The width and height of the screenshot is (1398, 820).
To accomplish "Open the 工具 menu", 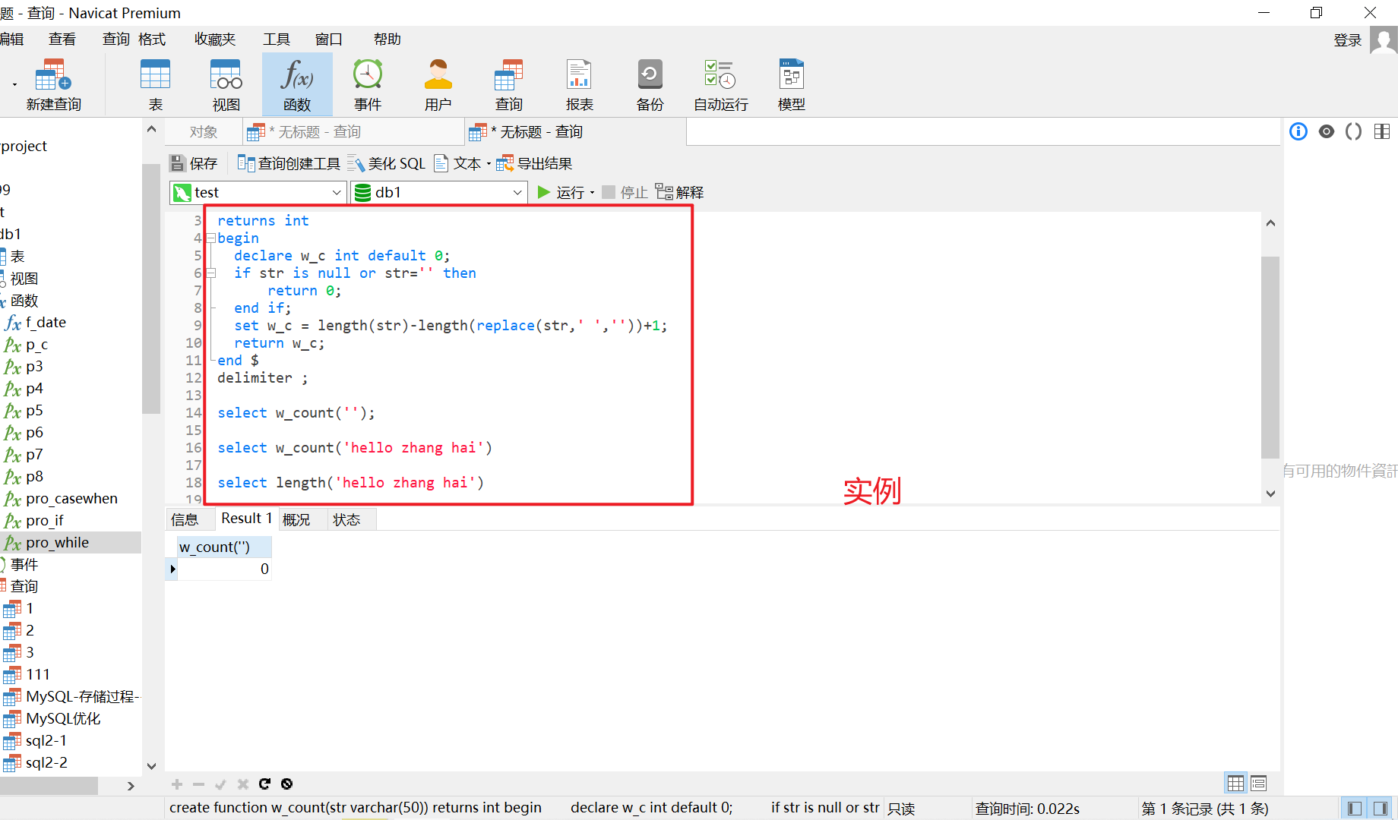I will [x=277, y=39].
